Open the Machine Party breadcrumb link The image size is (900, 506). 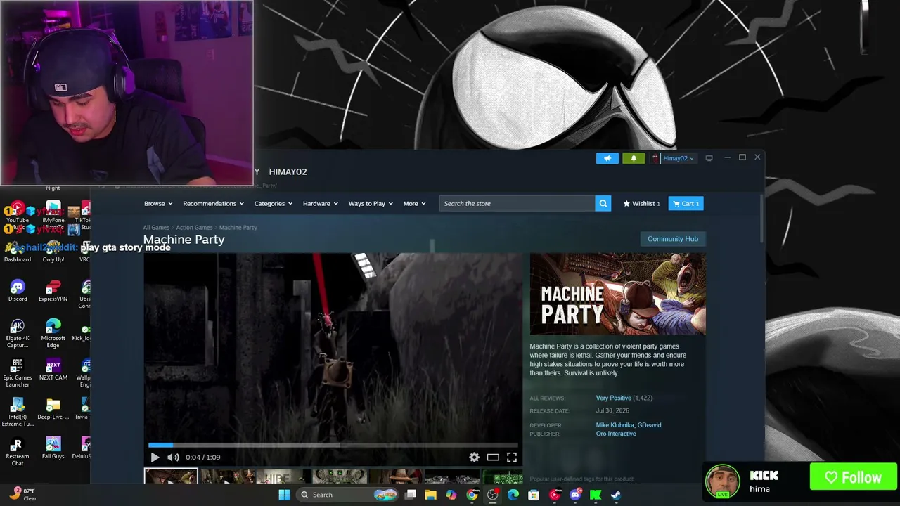(238, 228)
